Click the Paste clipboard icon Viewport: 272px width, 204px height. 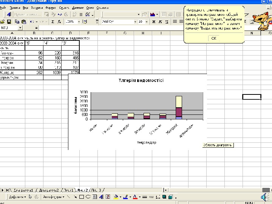23,22
